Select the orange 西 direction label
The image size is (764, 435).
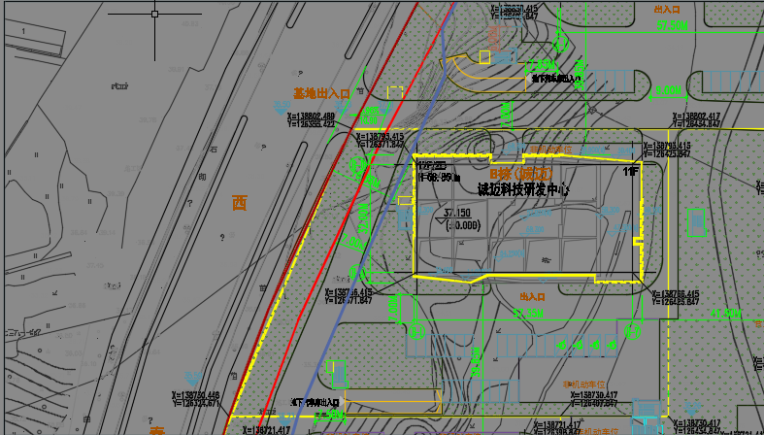point(239,203)
